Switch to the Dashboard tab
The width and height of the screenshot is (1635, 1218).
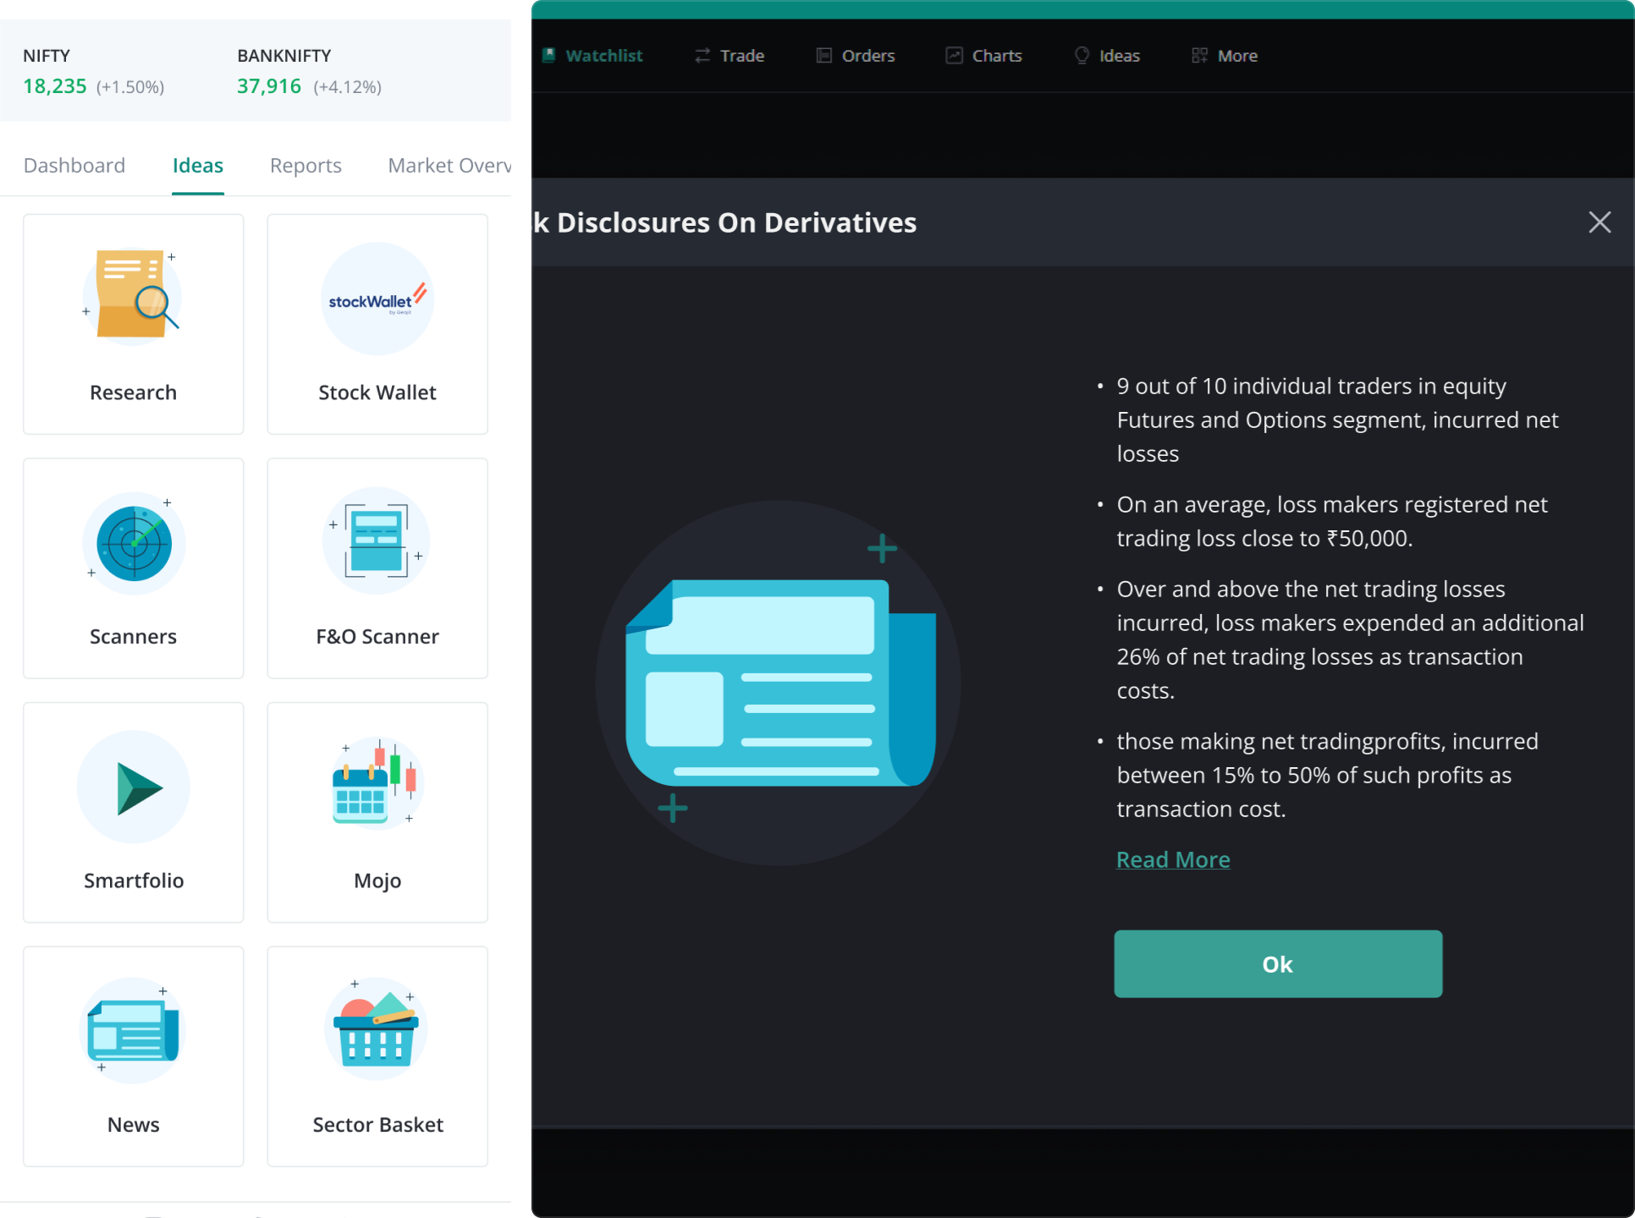pos(74,166)
